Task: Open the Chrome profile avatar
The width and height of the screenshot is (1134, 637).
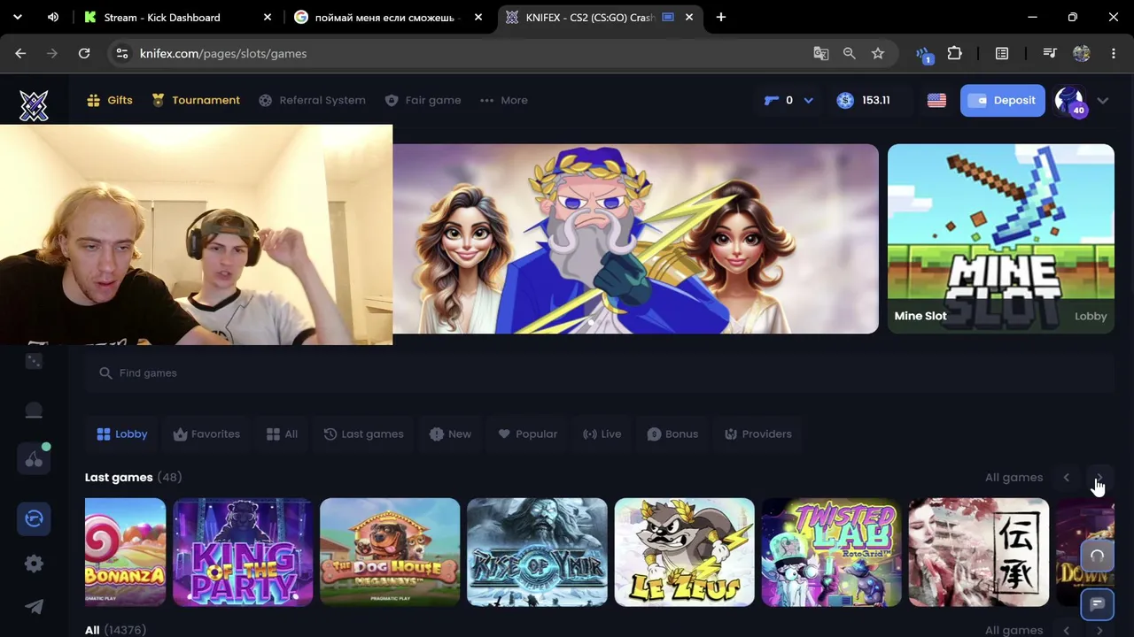Action: pyautogui.click(x=1081, y=53)
